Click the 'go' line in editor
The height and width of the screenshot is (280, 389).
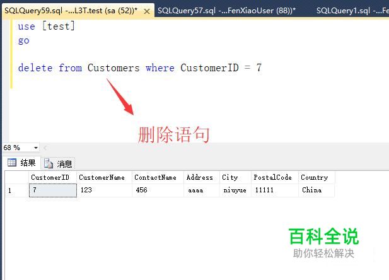pyautogui.click(x=24, y=40)
